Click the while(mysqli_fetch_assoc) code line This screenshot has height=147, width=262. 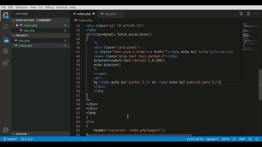[119, 34]
